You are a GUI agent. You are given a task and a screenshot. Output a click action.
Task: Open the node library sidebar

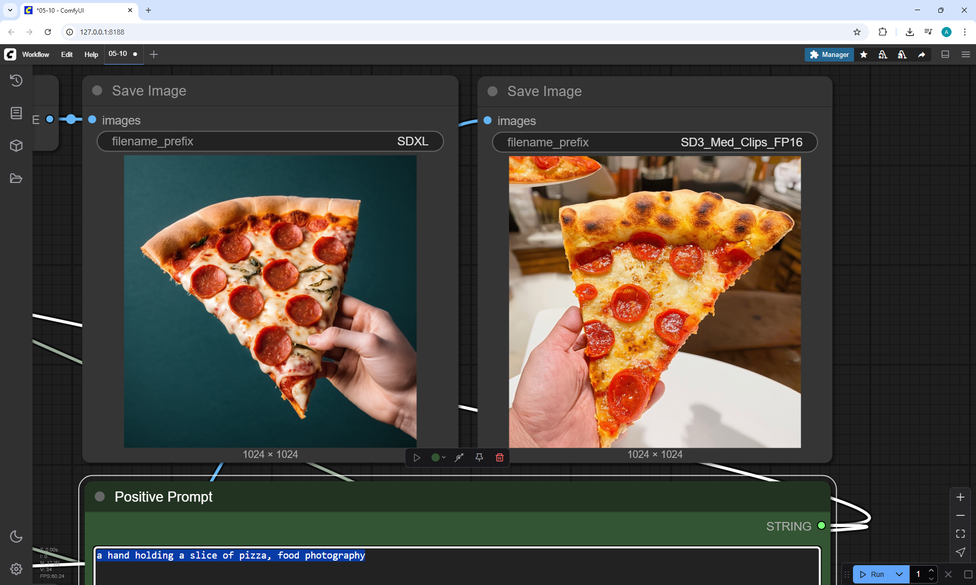point(16,113)
